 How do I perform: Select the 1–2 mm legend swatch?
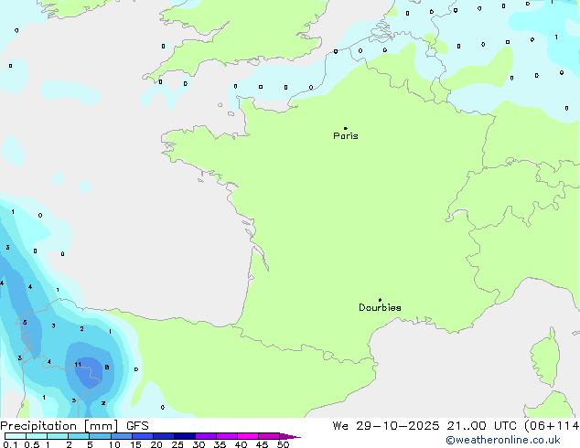click(58, 436)
